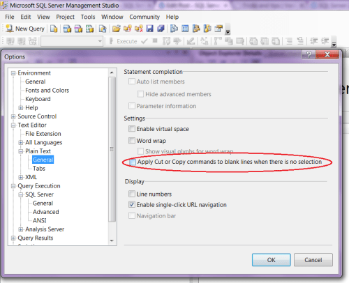
Task: Collapse the Text Editor tree node
Action: [x=13, y=125]
